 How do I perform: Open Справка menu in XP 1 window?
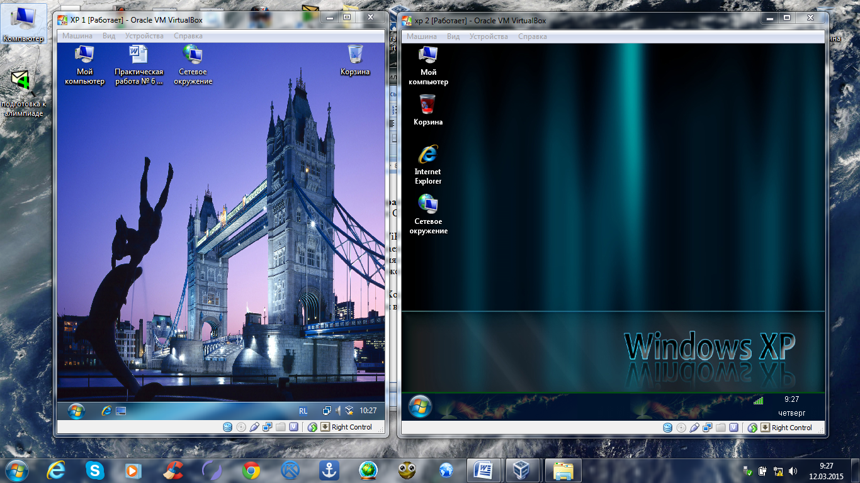188,36
